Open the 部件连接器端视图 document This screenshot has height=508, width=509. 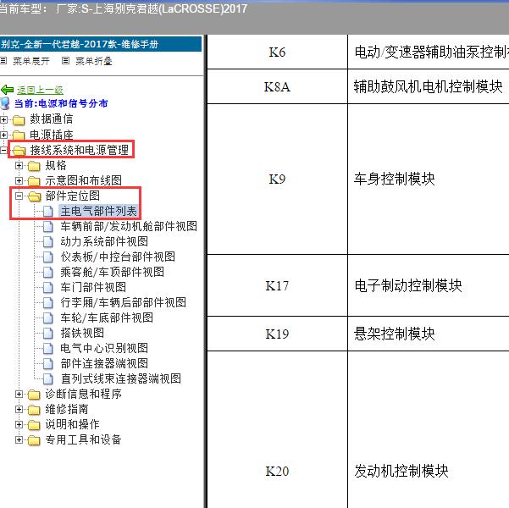pos(104,363)
